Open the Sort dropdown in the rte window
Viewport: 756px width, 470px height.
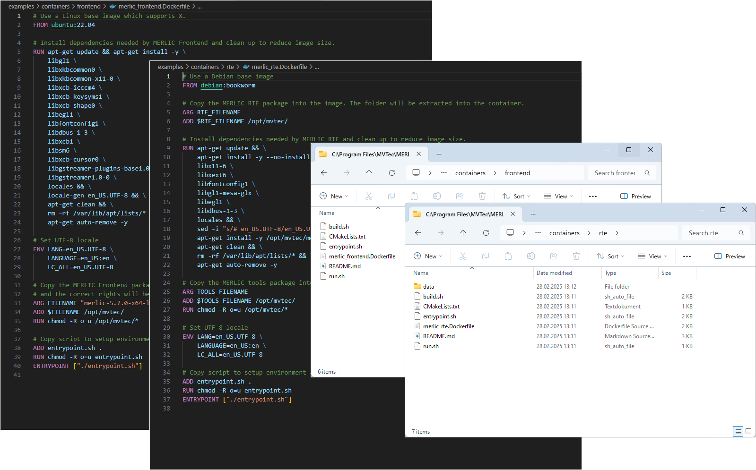click(x=610, y=256)
